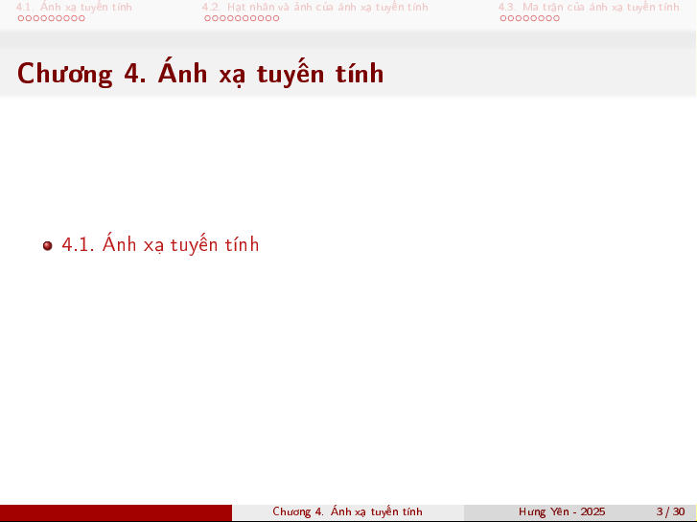Select second navigation dot under section 4.1
697x522 pixels.
pyautogui.click(x=29, y=18)
